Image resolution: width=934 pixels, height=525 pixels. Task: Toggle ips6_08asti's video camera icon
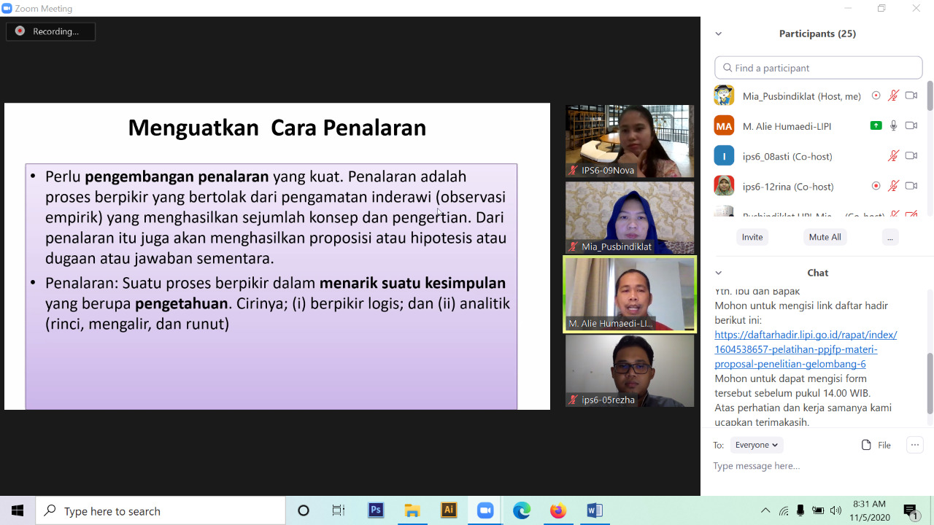click(x=911, y=156)
